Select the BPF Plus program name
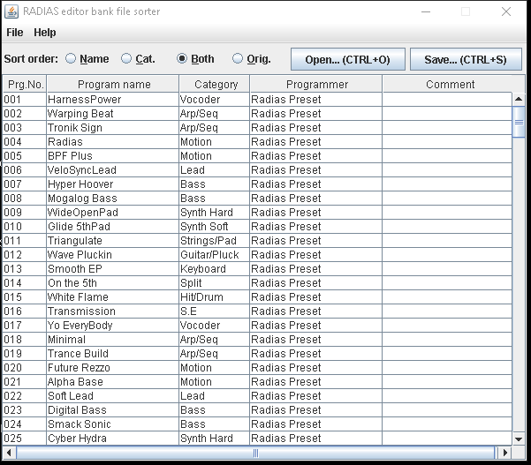The width and height of the screenshot is (531, 465). coord(112,156)
